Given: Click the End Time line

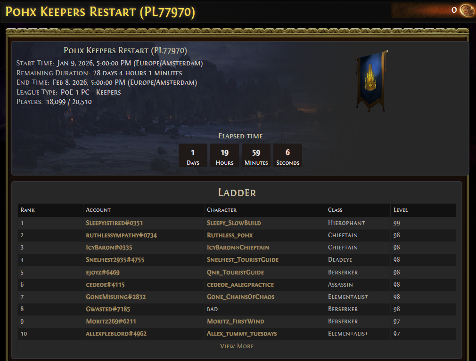Looking at the screenshot, I should (107, 82).
